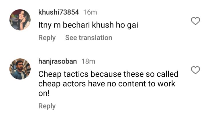Click the 18m timestamp
212x121 pixels.
pyautogui.click(x=89, y=61)
